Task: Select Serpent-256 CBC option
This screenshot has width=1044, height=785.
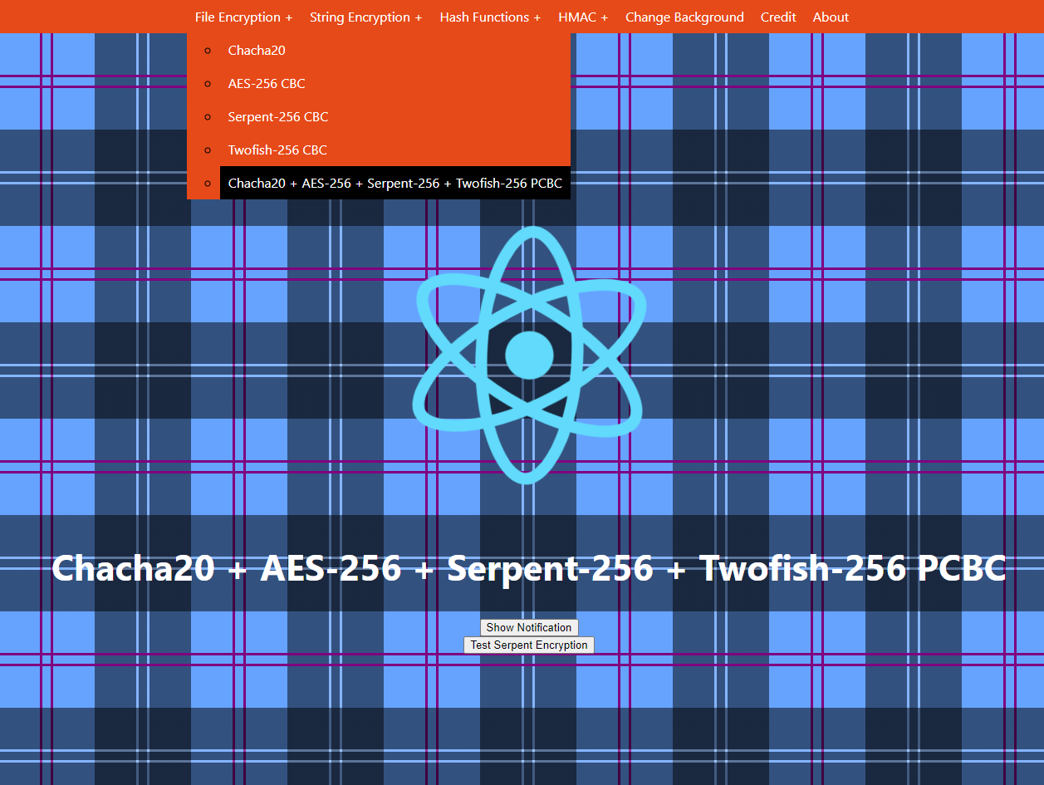Action: (395, 116)
